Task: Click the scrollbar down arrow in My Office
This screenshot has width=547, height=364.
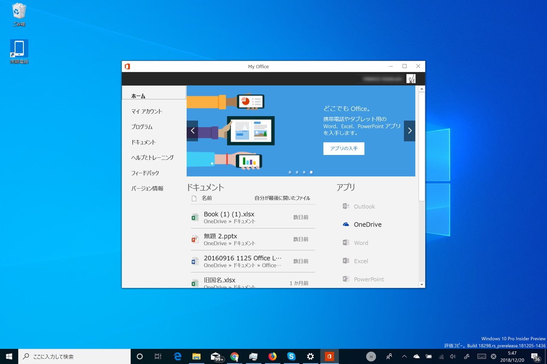Action: click(x=422, y=285)
